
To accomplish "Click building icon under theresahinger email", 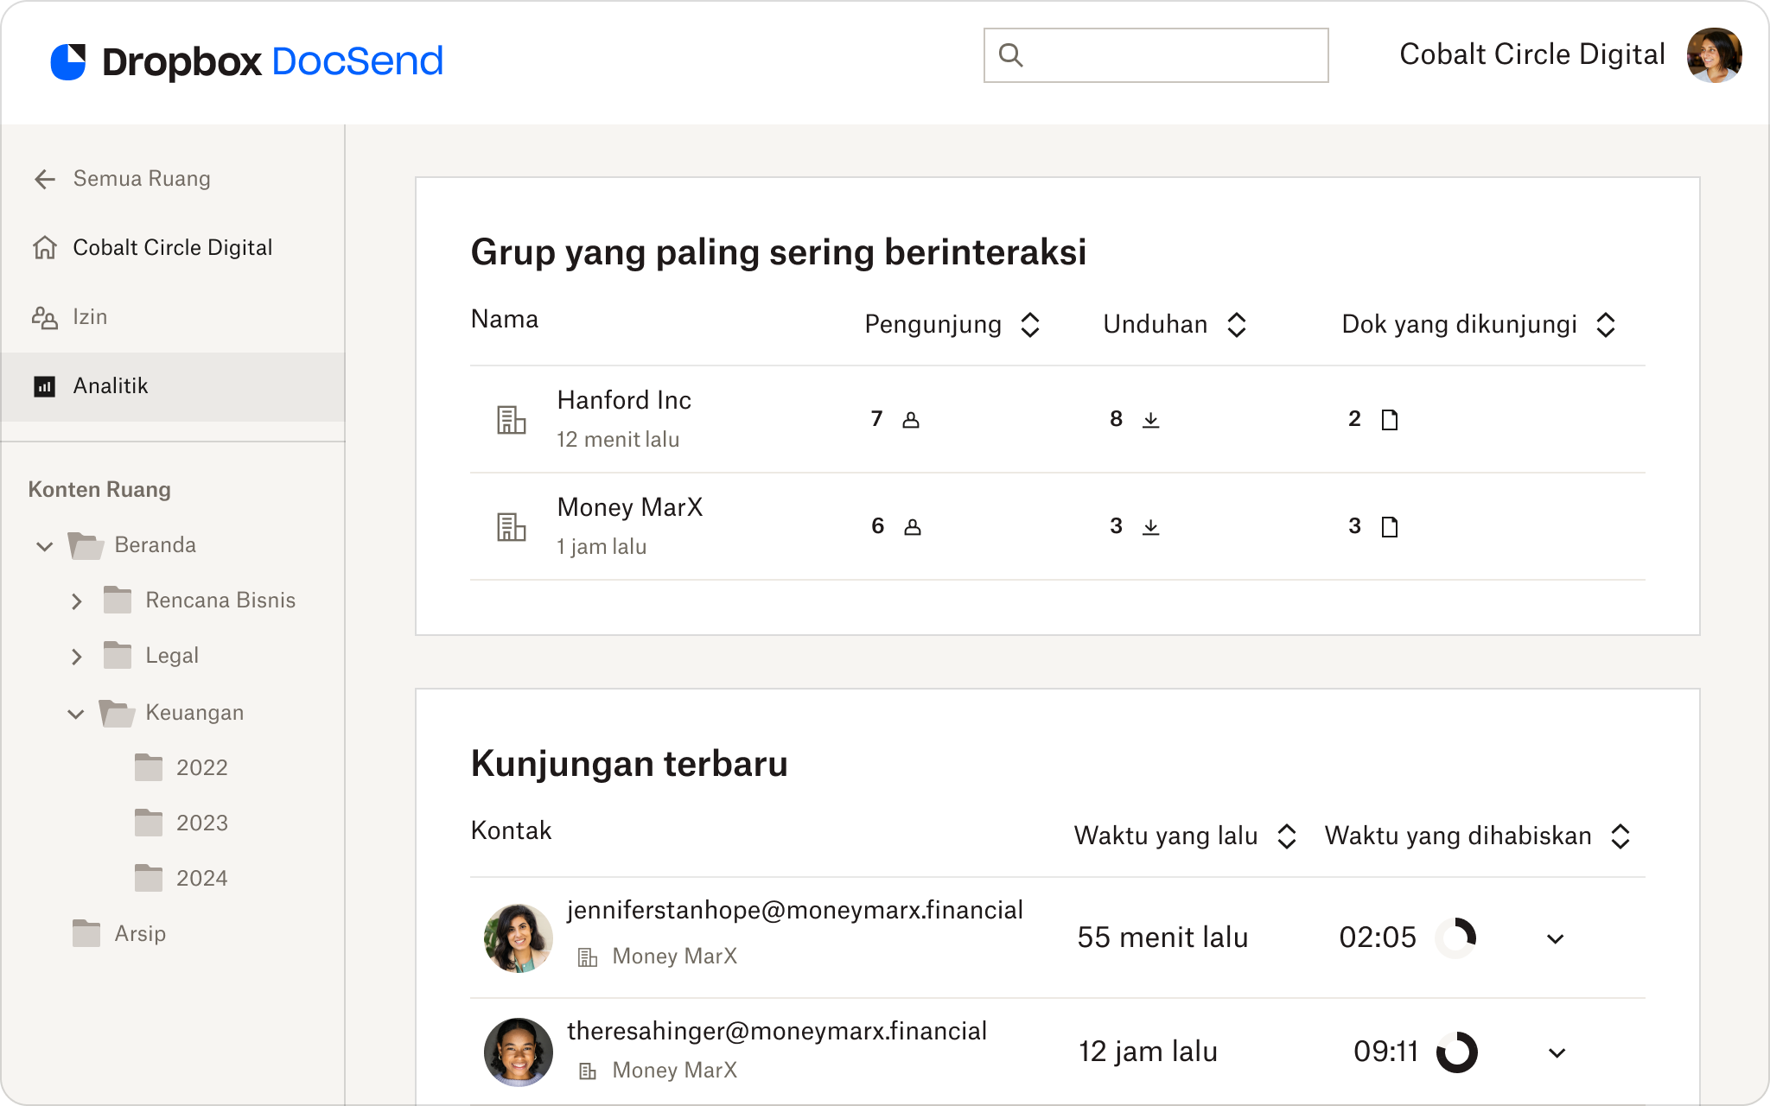I will 588,1071.
